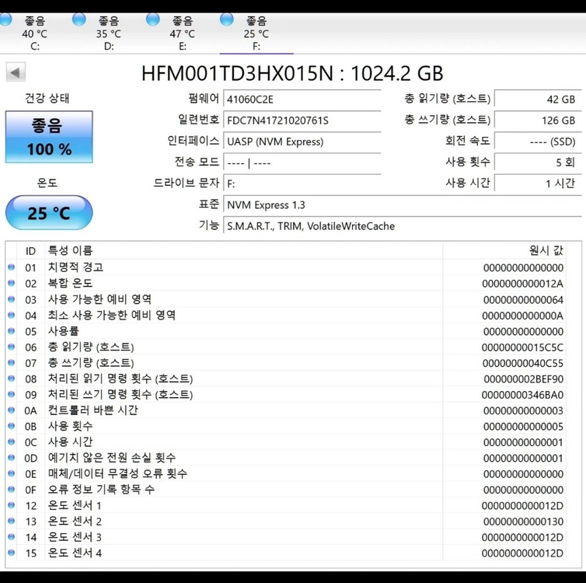586x583 pixels.
Task: Select the raw value 000000002BEF90
Action: [x=524, y=379]
